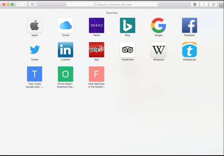Close the Safari window
Screen dimensions: 224x156
pos(4,5)
